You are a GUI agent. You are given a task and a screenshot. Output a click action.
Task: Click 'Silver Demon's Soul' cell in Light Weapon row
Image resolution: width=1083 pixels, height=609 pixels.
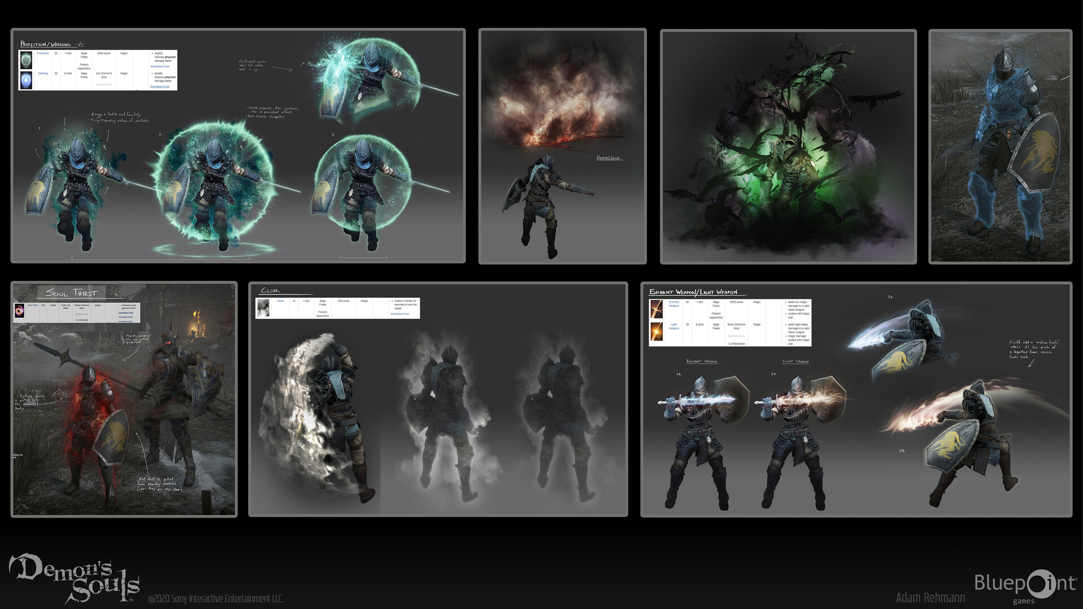737,326
